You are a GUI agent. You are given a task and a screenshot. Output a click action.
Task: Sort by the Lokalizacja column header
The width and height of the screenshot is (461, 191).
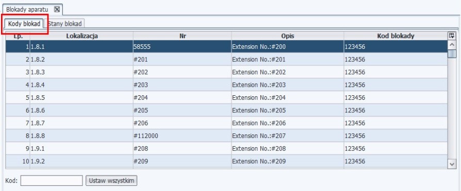point(82,36)
